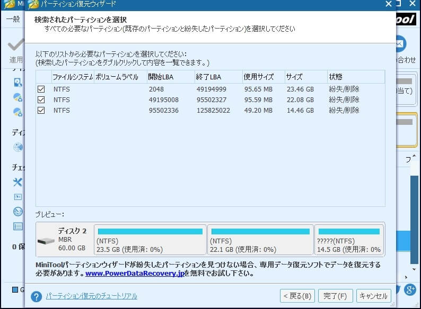This screenshot has height=309, width=421.
Task: Click the 49194999 end LBA value
Action: [x=212, y=89]
